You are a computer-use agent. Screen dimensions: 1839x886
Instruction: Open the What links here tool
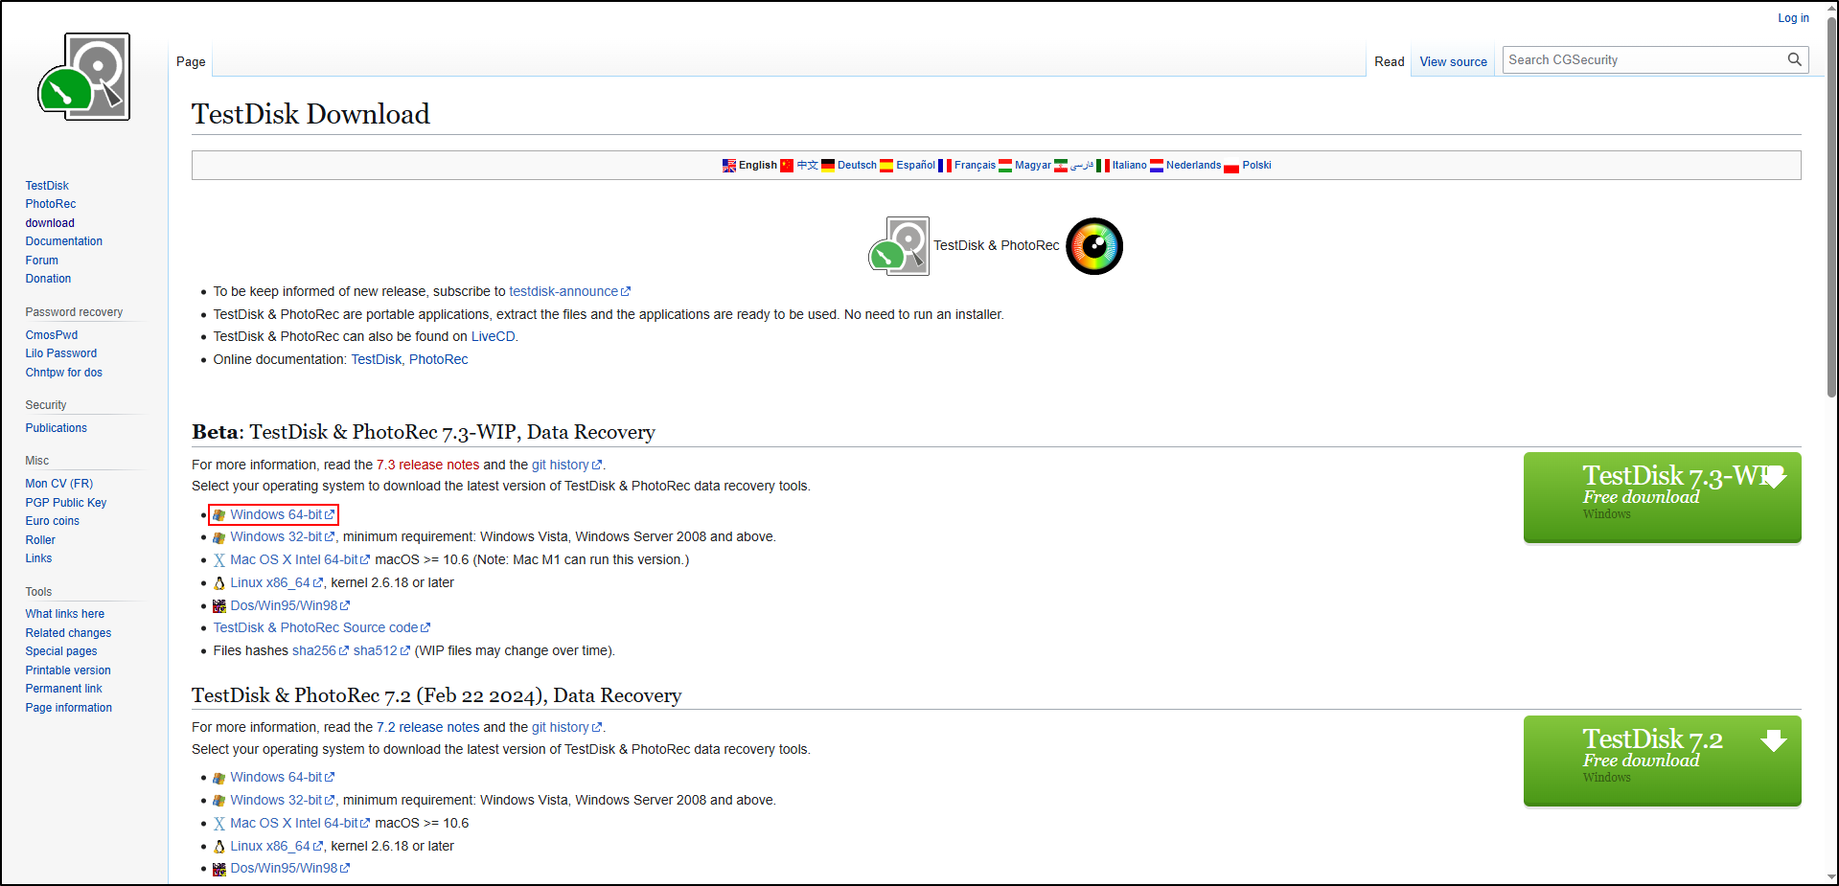pyautogui.click(x=65, y=614)
